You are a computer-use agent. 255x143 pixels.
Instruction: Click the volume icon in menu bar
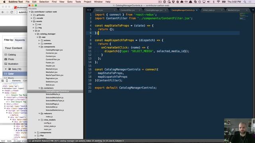coord(208,2)
